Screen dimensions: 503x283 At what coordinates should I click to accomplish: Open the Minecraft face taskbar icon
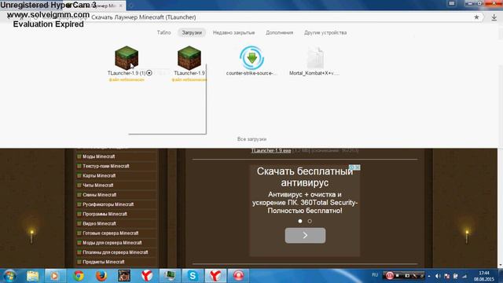[x=124, y=276]
